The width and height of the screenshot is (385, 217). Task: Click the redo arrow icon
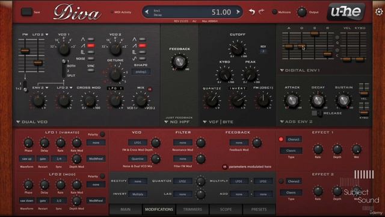pyautogui.click(x=262, y=11)
